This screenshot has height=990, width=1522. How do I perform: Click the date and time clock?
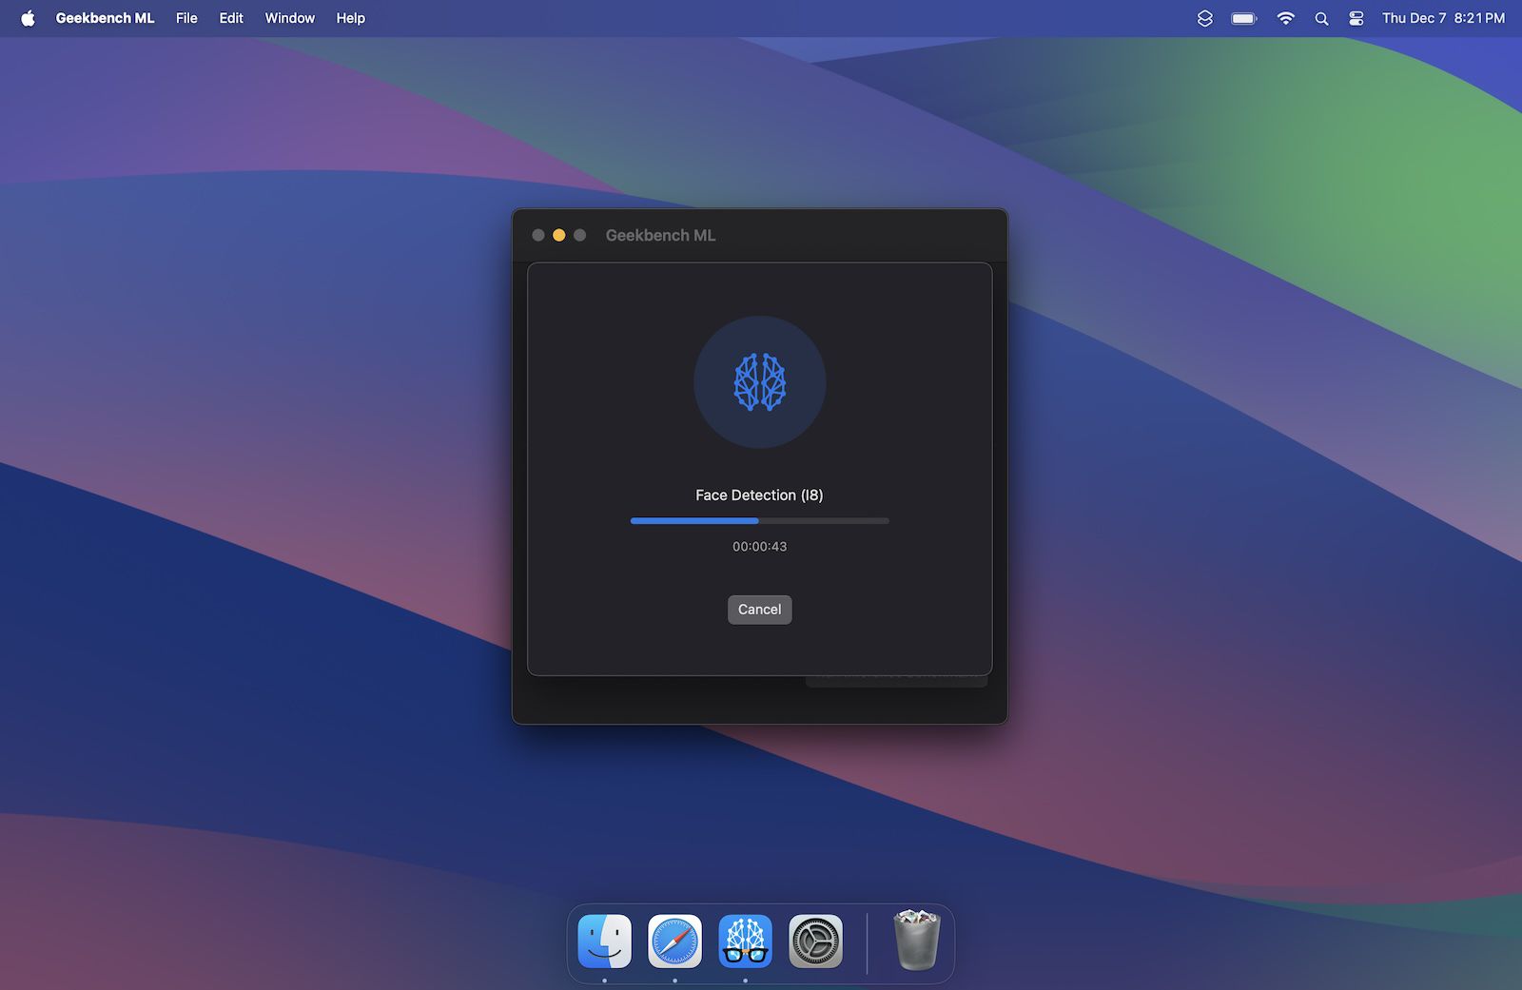coord(1442,18)
